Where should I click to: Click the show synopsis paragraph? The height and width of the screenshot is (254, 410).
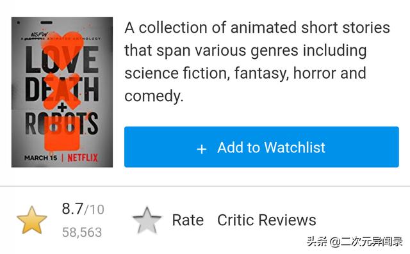(258, 61)
